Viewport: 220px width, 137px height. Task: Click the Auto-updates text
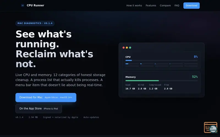tap(91, 117)
